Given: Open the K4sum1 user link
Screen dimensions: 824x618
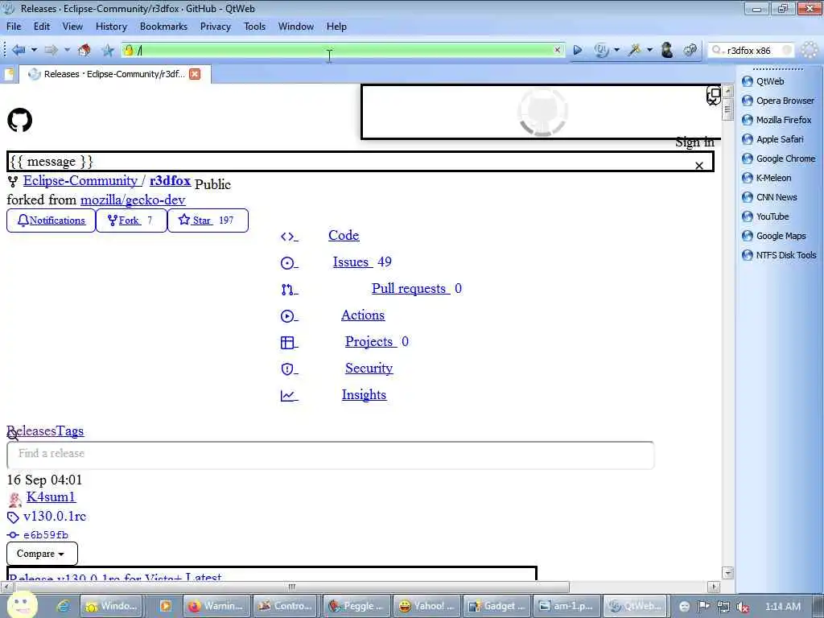Looking at the screenshot, I should coord(51,497).
